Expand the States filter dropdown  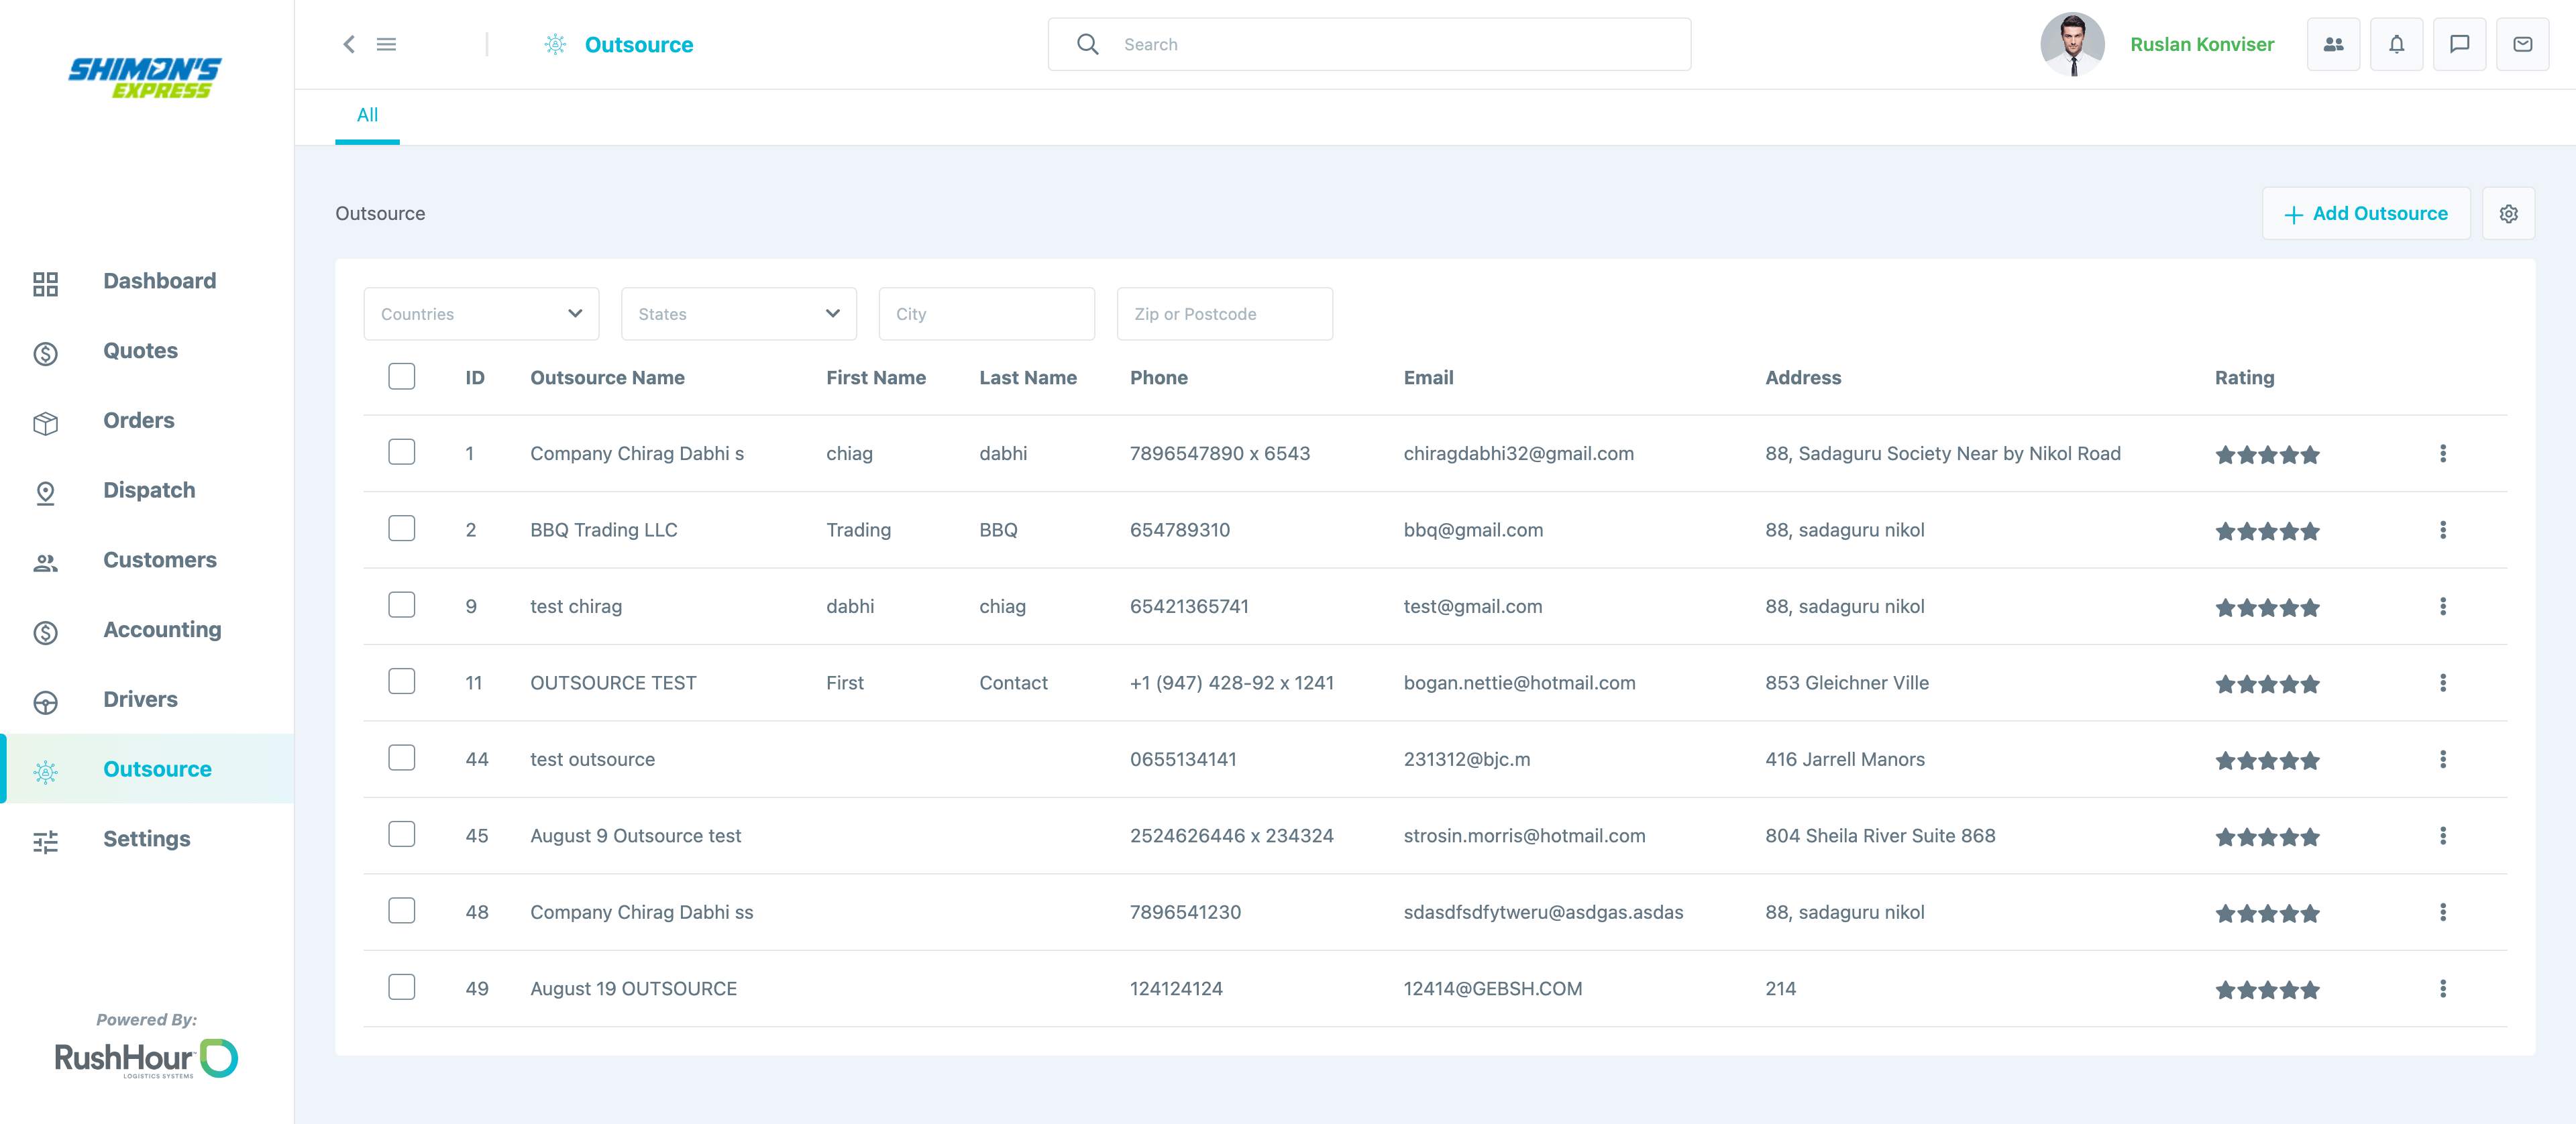click(x=738, y=313)
